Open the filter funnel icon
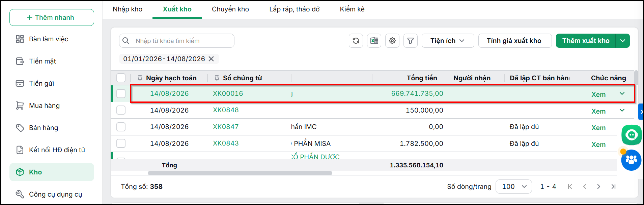Viewport: 644px width, 205px height. point(411,41)
